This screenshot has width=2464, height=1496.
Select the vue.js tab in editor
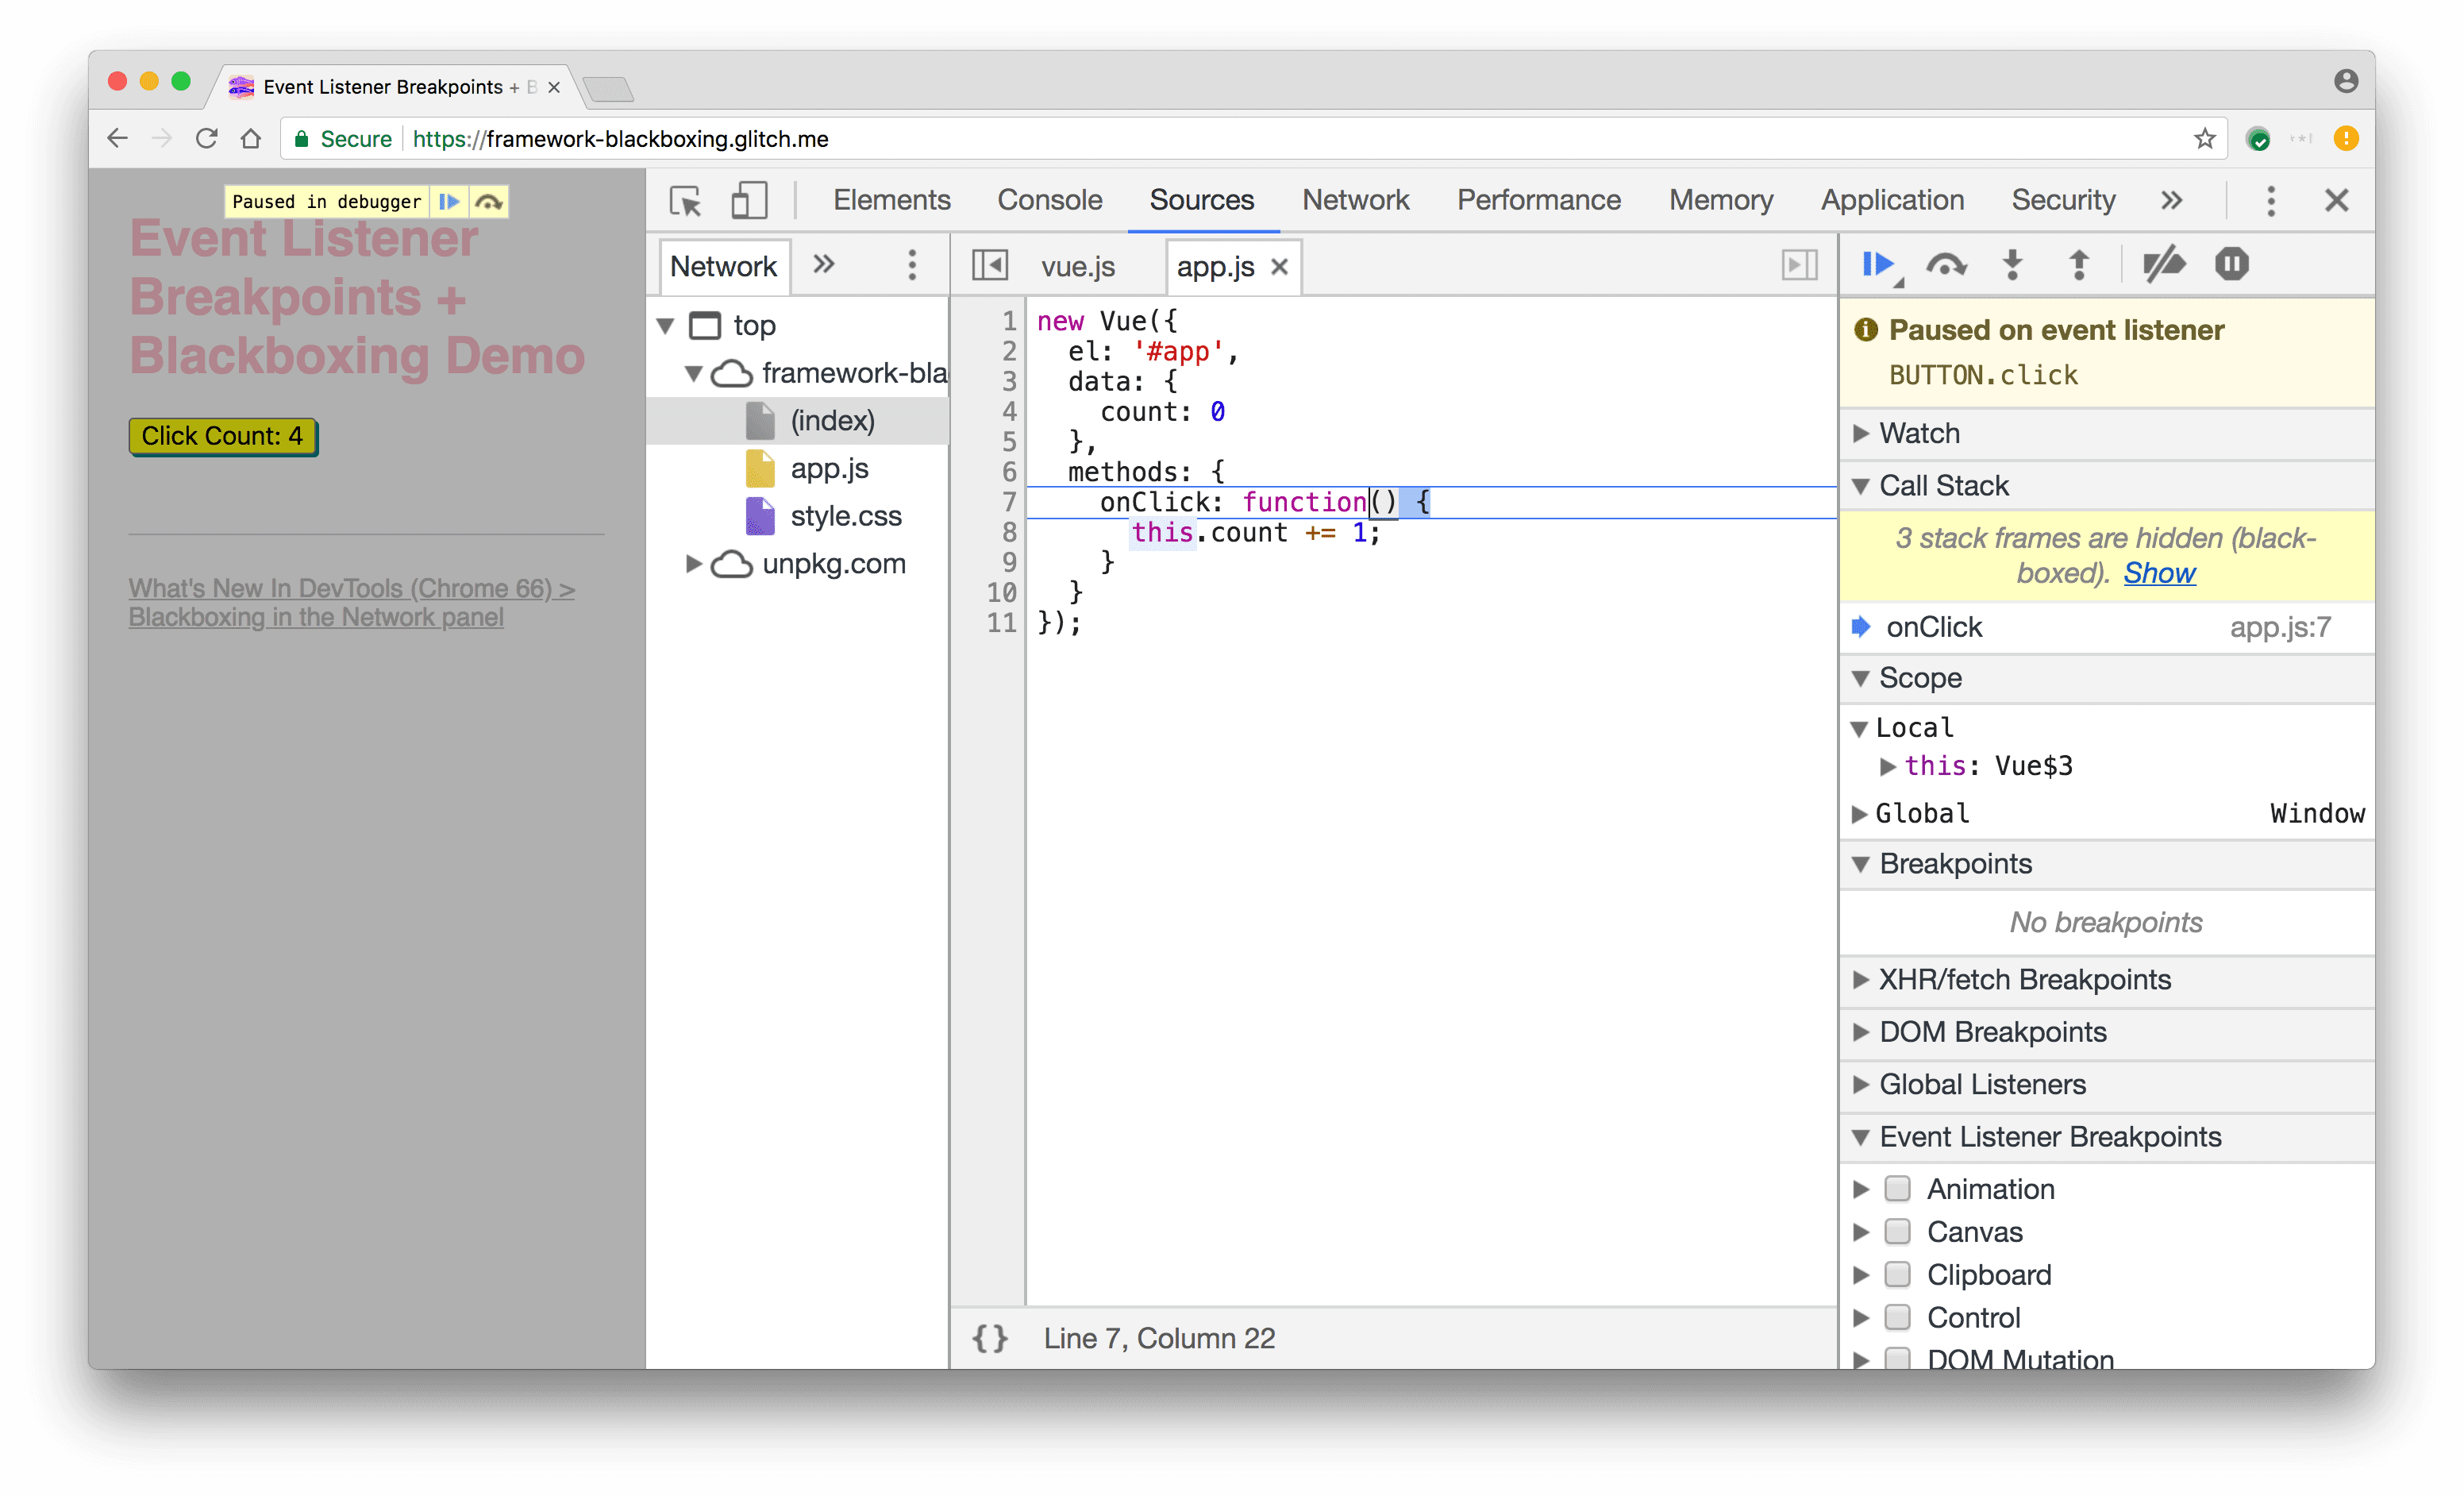pyautogui.click(x=1079, y=266)
